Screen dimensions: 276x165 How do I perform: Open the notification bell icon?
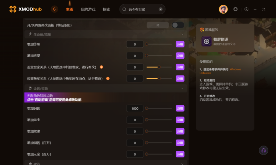(x=235, y=9)
